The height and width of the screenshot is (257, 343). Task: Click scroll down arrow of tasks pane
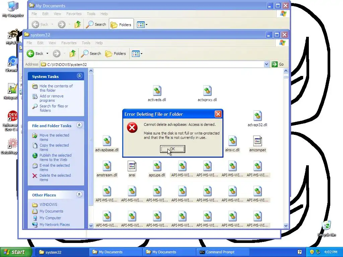coord(91,226)
